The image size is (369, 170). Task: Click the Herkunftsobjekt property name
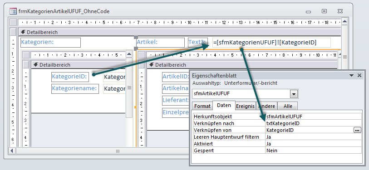point(213,117)
